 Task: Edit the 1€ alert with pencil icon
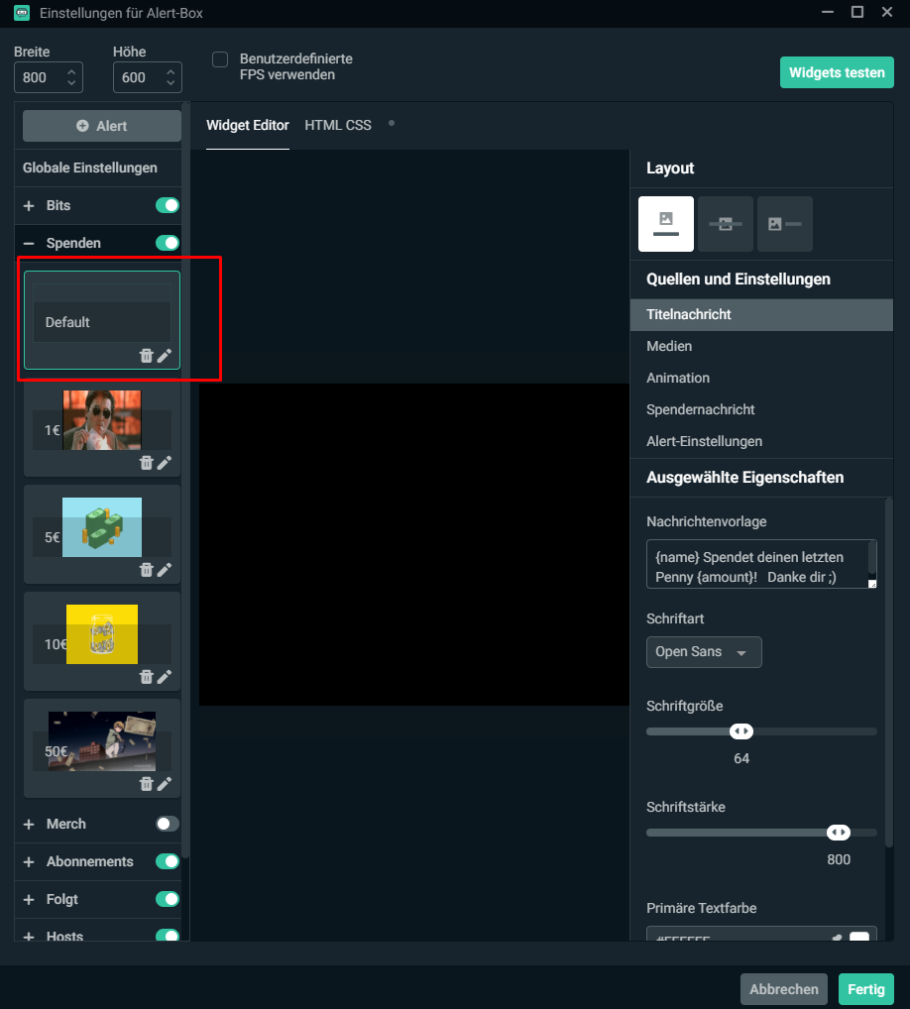[165, 463]
